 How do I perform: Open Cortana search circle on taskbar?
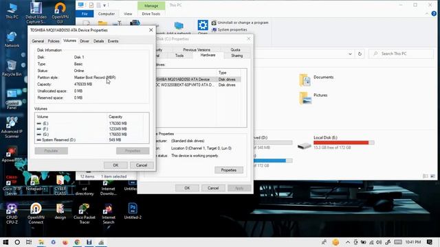pyautogui.click(x=17, y=242)
